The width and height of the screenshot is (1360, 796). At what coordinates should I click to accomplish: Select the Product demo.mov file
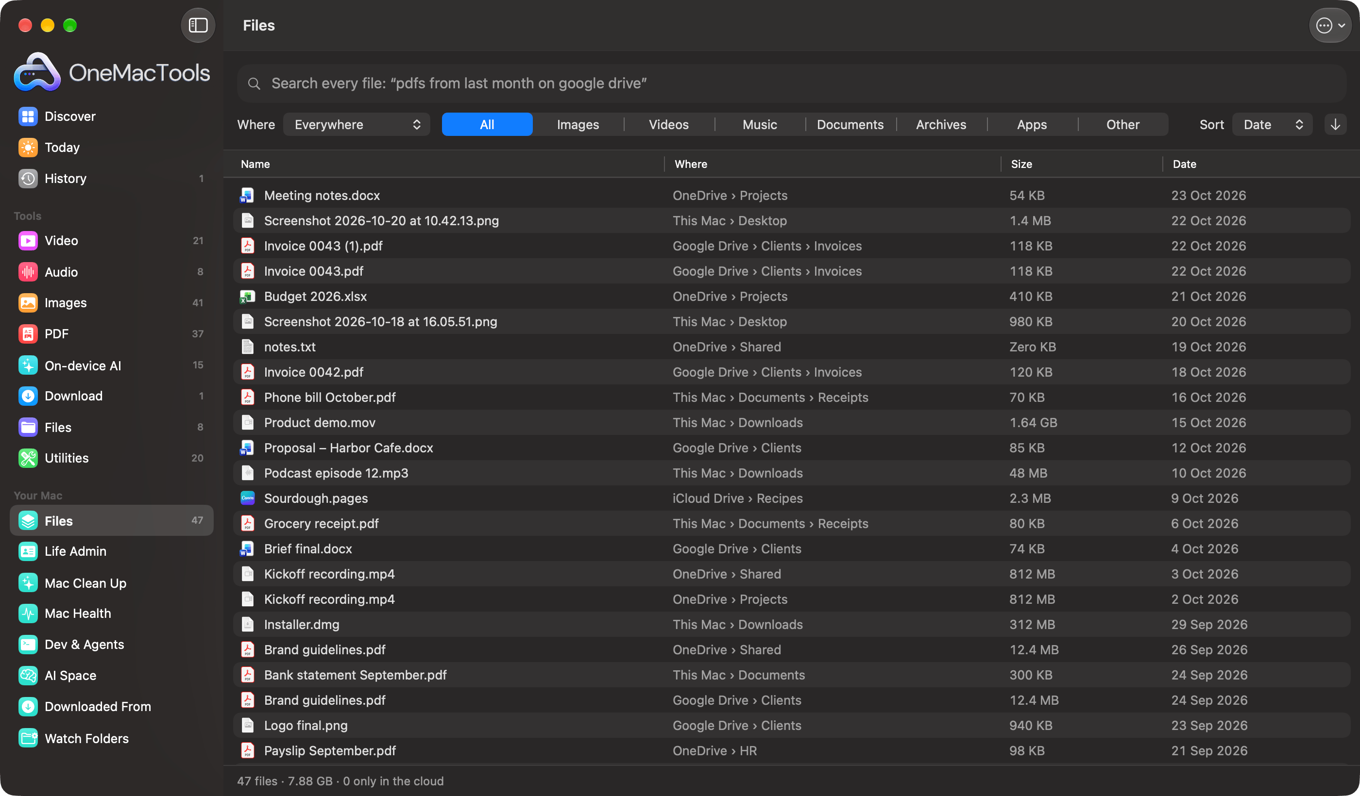pyautogui.click(x=791, y=422)
